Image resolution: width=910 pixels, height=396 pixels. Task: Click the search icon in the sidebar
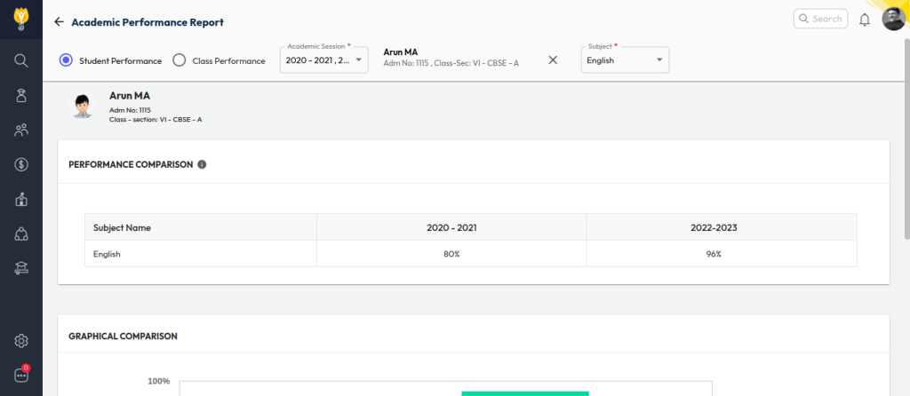pos(21,60)
